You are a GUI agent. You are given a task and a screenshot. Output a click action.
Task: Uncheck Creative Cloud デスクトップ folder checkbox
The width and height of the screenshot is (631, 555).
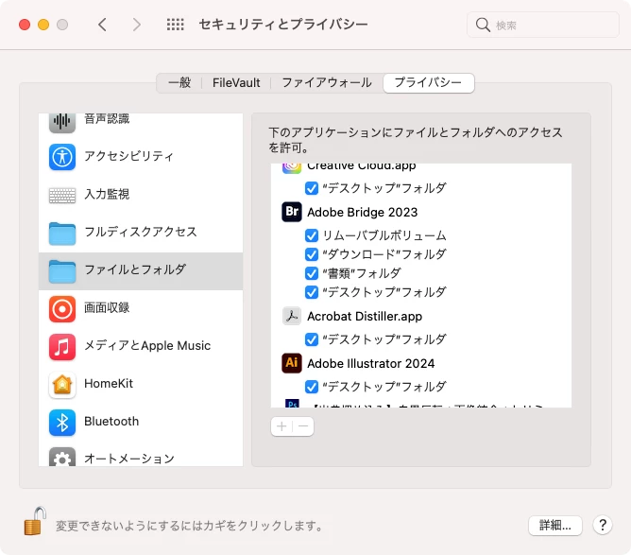tap(312, 188)
